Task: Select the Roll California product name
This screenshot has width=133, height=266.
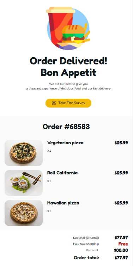Action: 62,173
